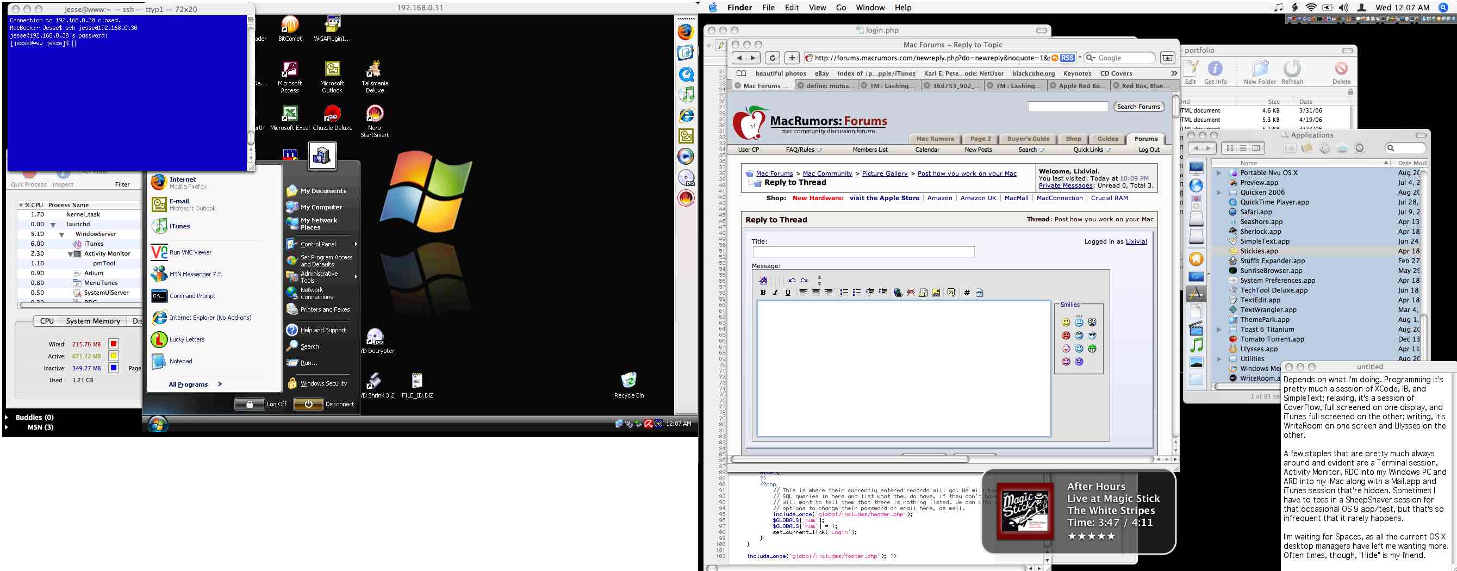
Task: Follow the Picture Gallery breadcrumb link
Action: pyautogui.click(x=885, y=173)
